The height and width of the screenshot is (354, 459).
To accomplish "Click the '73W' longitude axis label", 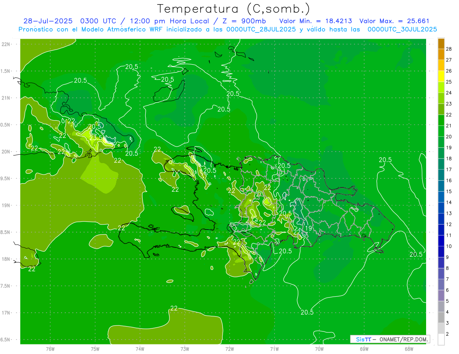I will click(x=185, y=349).
